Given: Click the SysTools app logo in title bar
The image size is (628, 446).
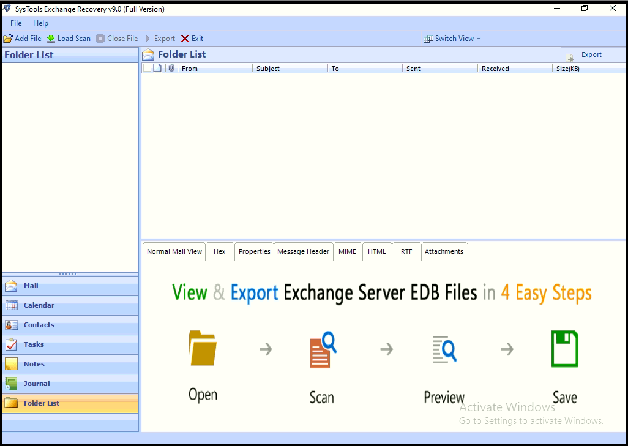Looking at the screenshot, I should [7, 9].
